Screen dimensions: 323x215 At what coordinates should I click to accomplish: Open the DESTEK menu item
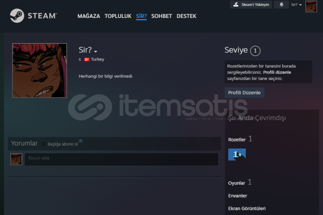click(187, 16)
